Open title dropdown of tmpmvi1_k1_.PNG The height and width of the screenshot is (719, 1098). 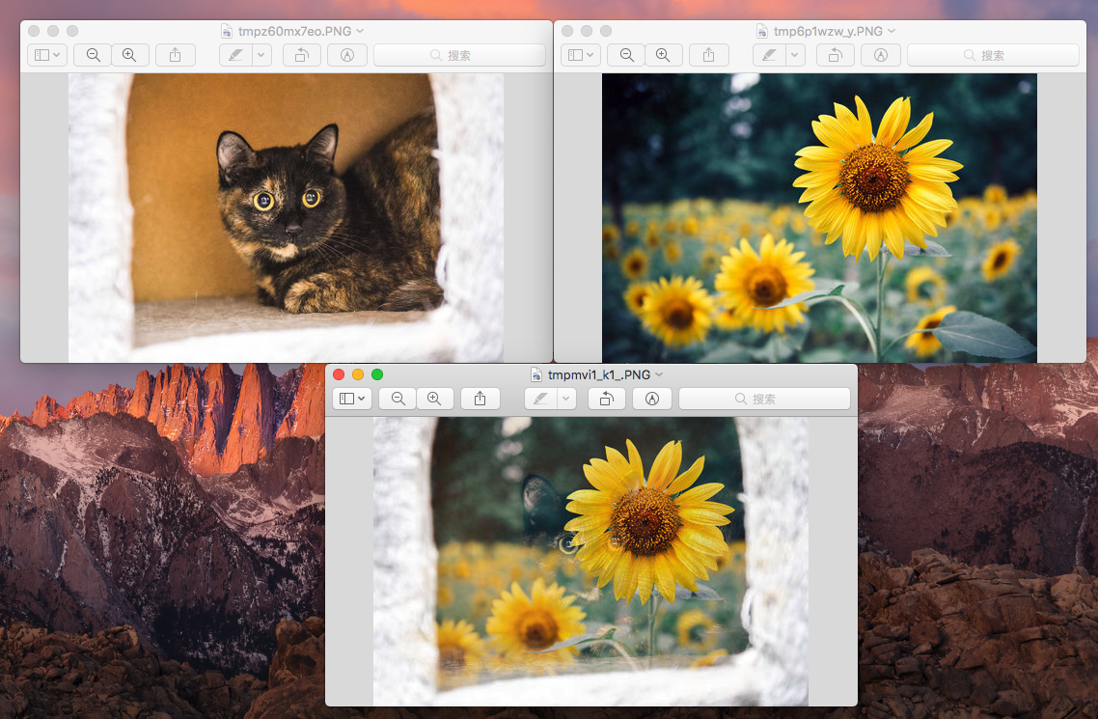click(659, 374)
